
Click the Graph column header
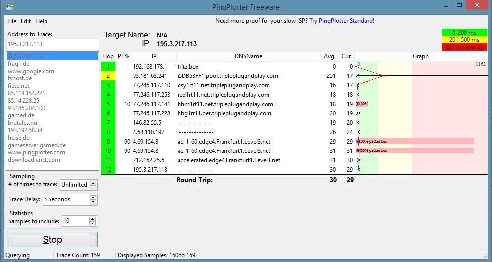420,56
